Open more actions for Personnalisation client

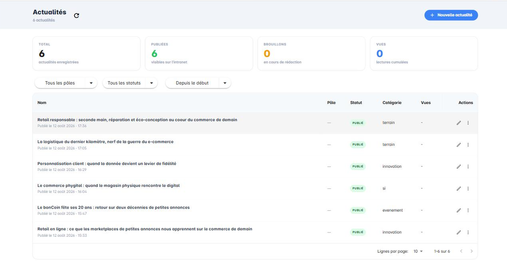tap(468, 167)
